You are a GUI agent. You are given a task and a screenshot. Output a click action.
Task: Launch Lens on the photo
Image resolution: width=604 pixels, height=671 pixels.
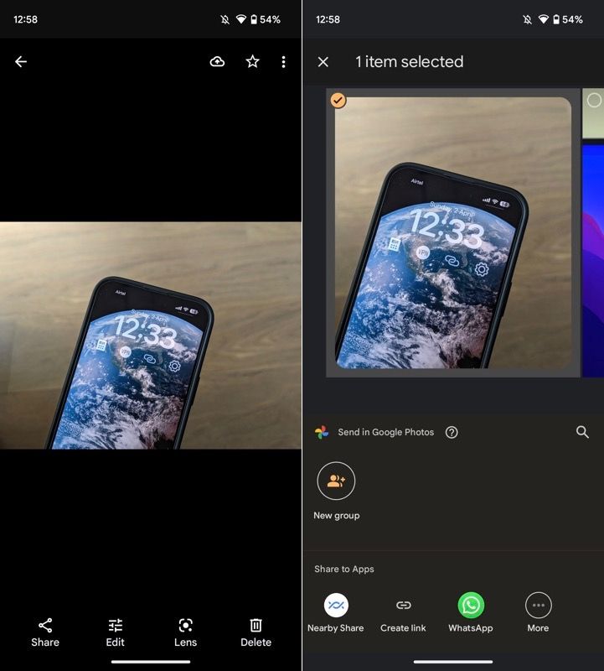(x=185, y=632)
